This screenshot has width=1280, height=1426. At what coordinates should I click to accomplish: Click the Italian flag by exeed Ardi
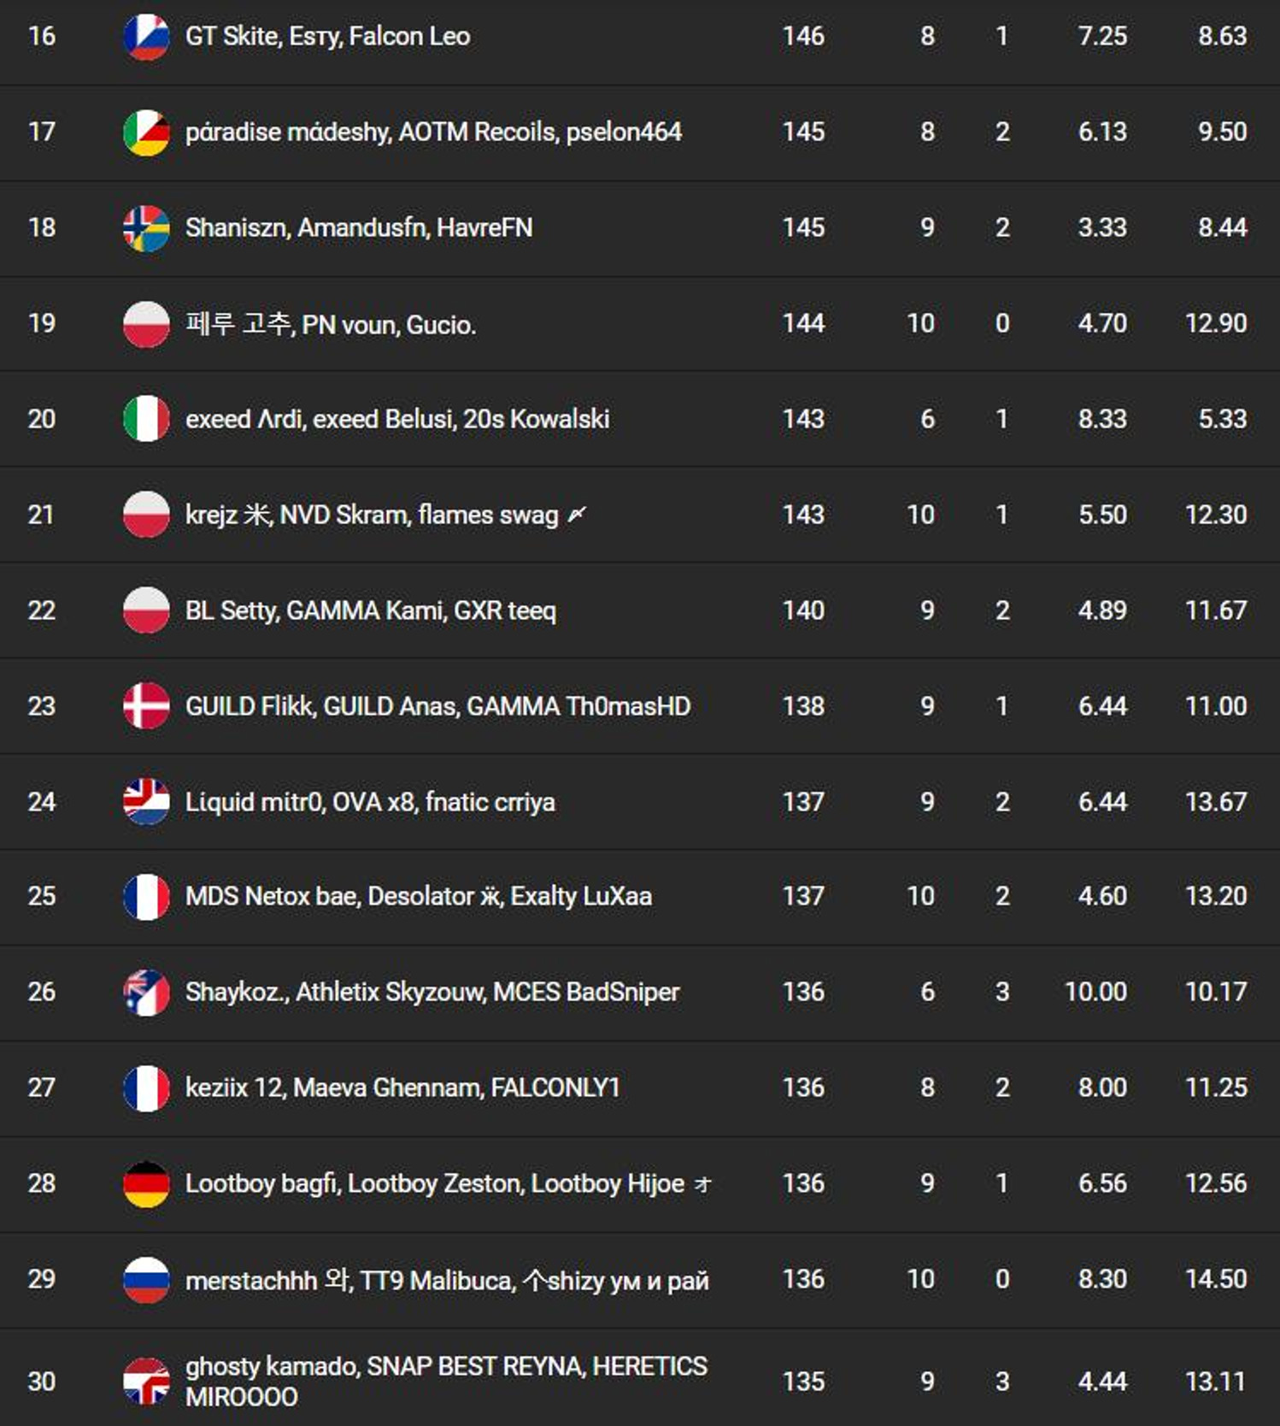146,419
